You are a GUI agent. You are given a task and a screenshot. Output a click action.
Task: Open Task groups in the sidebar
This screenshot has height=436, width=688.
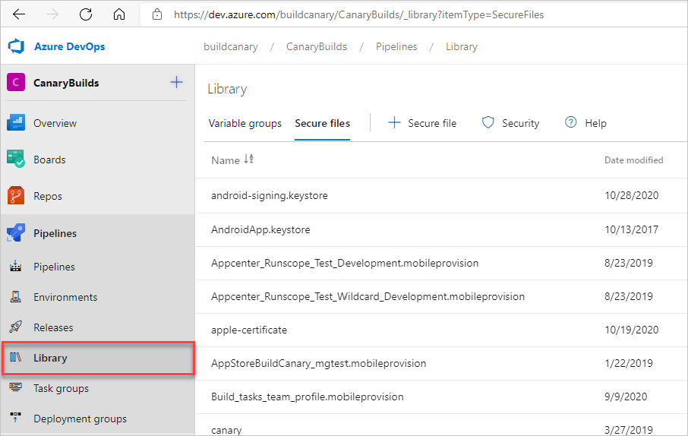(x=61, y=388)
